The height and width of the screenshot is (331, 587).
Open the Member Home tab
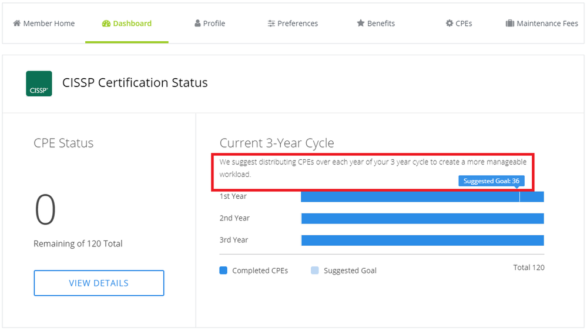[x=49, y=24]
